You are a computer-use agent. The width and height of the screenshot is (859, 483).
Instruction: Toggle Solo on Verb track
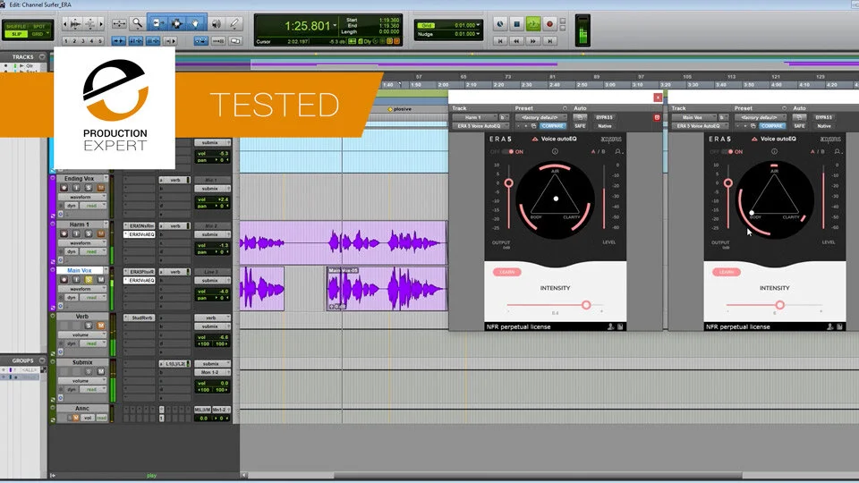pyautogui.click(x=89, y=326)
